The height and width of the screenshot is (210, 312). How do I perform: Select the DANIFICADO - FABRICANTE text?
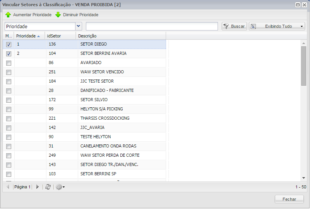click(x=107, y=90)
